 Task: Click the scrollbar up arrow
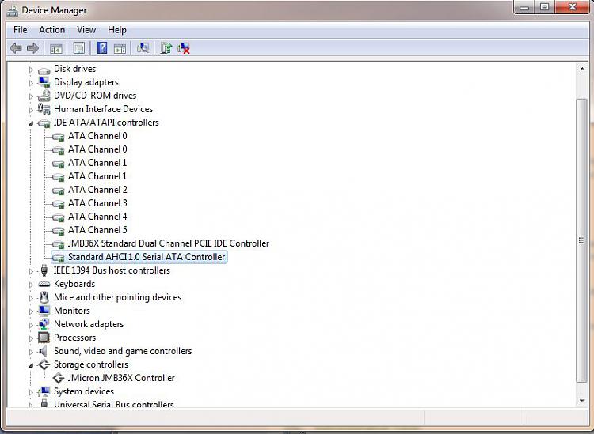click(x=581, y=69)
